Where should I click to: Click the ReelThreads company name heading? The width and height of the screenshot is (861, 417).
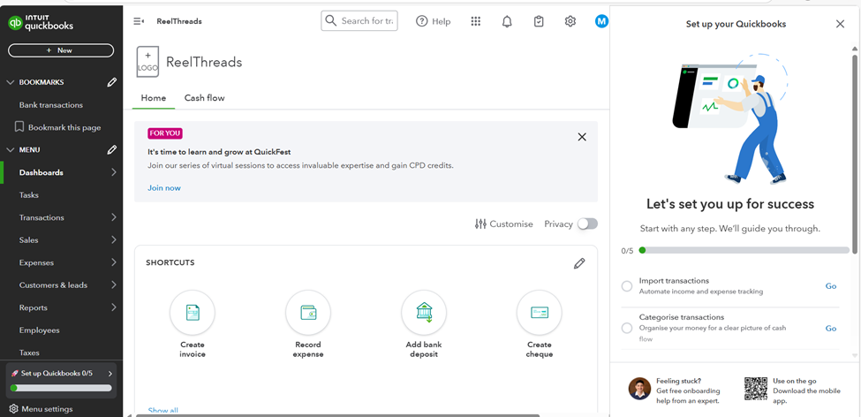coord(204,62)
